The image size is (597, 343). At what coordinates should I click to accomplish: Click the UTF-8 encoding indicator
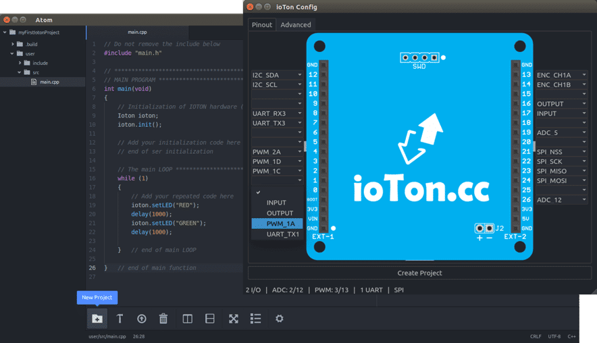(554, 336)
